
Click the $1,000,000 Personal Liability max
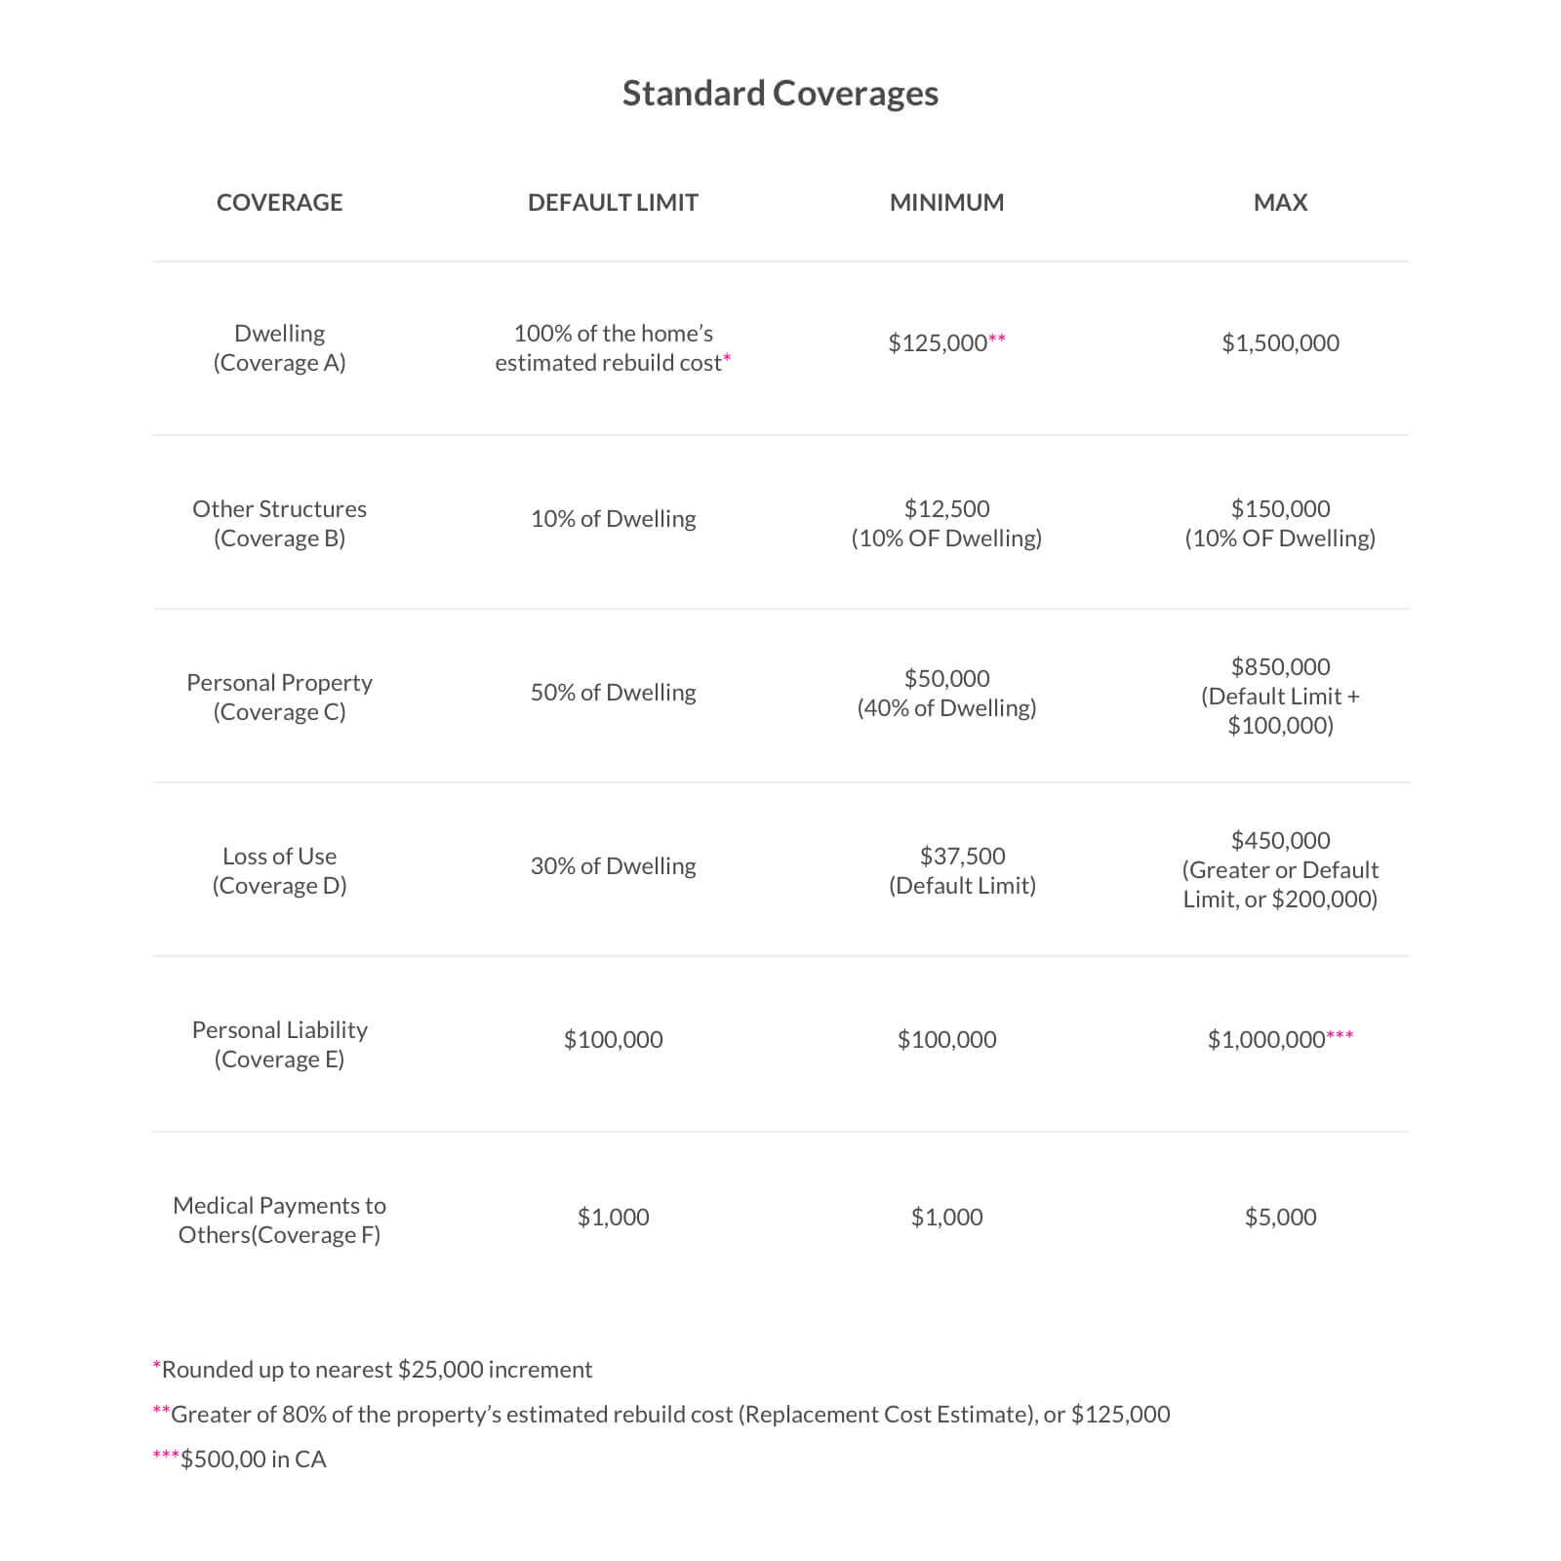pyautogui.click(x=1266, y=1040)
